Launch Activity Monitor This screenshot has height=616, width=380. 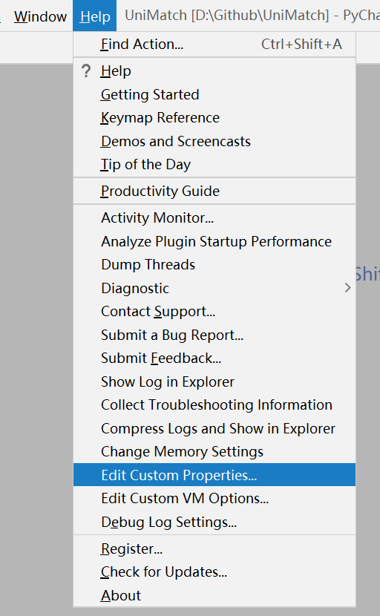214,217
